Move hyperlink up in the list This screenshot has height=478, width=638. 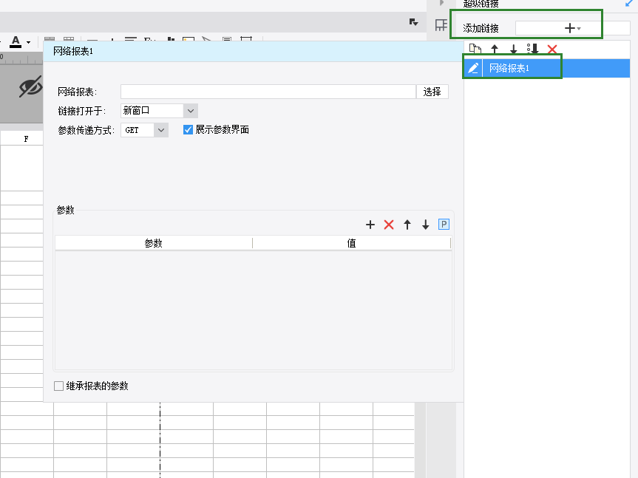pyautogui.click(x=495, y=49)
